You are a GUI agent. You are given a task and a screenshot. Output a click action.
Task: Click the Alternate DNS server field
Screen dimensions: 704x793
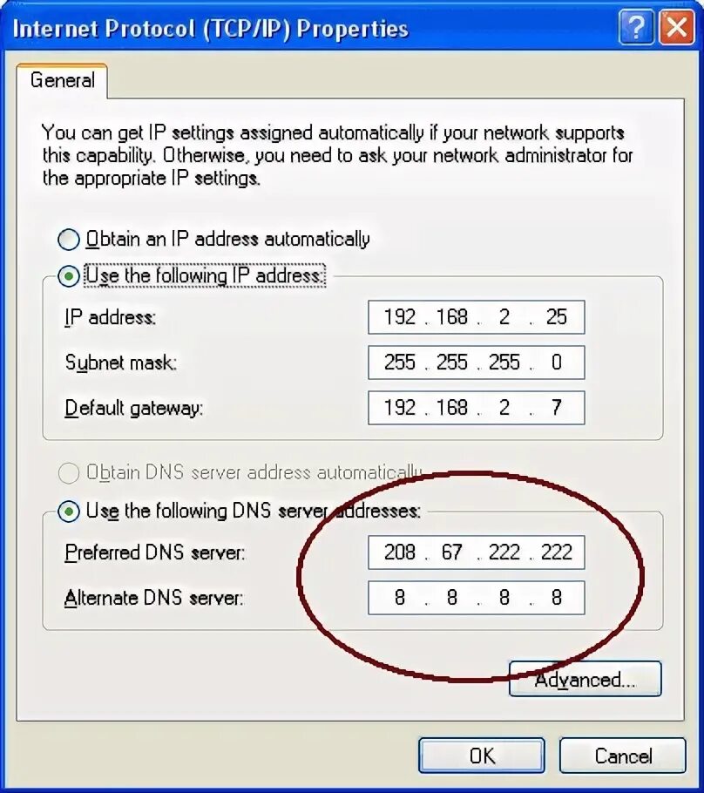pos(477,598)
